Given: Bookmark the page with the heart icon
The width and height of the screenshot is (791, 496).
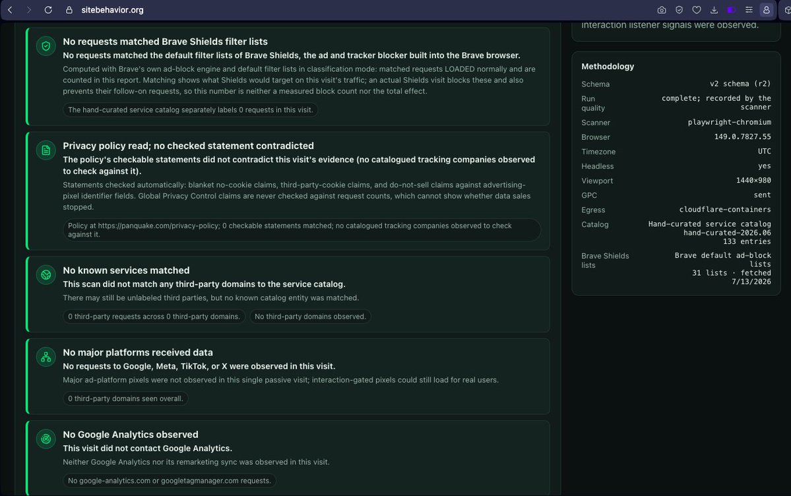Looking at the screenshot, I should click(697, 10).
